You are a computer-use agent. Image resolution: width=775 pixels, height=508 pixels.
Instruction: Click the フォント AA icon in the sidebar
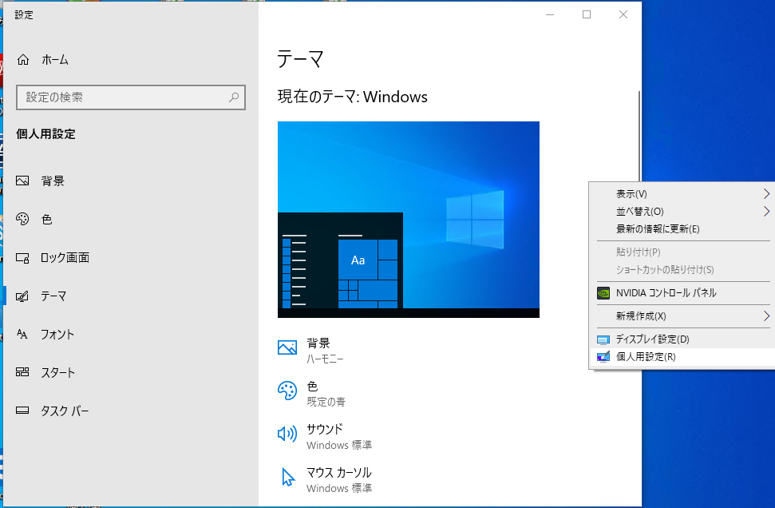point(22,334)
